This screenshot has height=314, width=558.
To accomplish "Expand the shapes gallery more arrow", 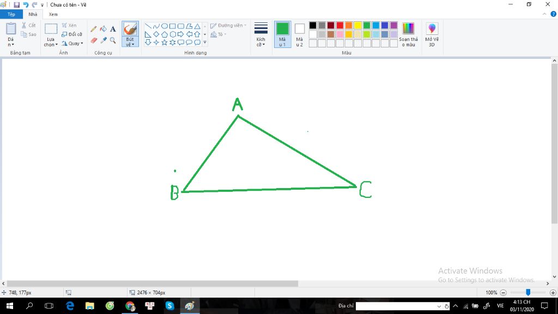I will point(205,43).
